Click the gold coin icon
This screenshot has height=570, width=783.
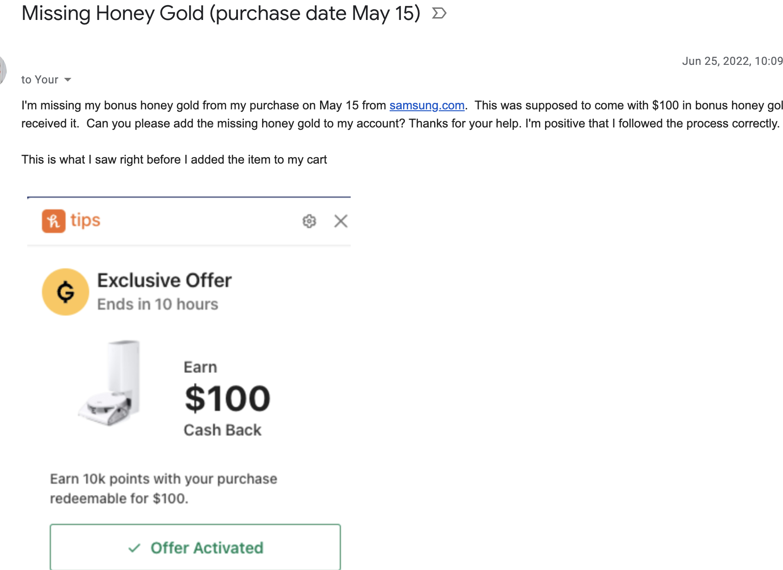(65, 292)
